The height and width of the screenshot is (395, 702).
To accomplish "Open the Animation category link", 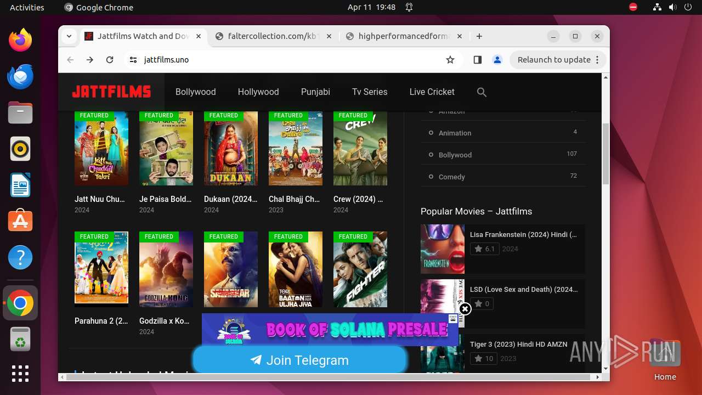I will tap(455, 133).
